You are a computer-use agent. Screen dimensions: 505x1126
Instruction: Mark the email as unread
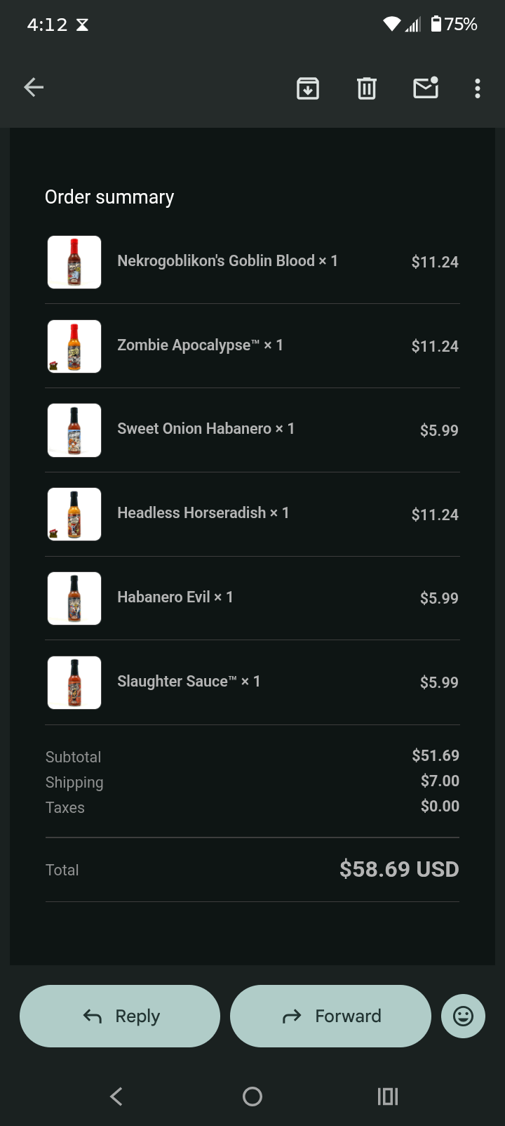coord(426,88)
